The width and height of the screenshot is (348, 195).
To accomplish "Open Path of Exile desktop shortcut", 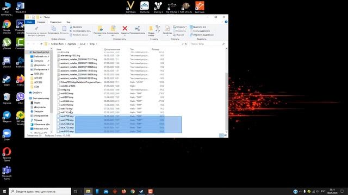I will point(186,7).
